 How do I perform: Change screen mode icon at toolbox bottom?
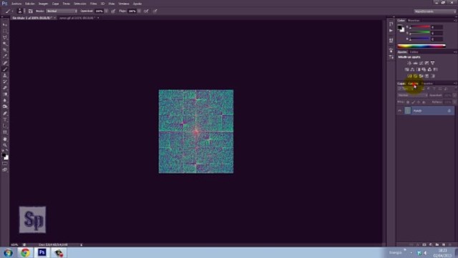pyautogui.click(x=5, y=170)
